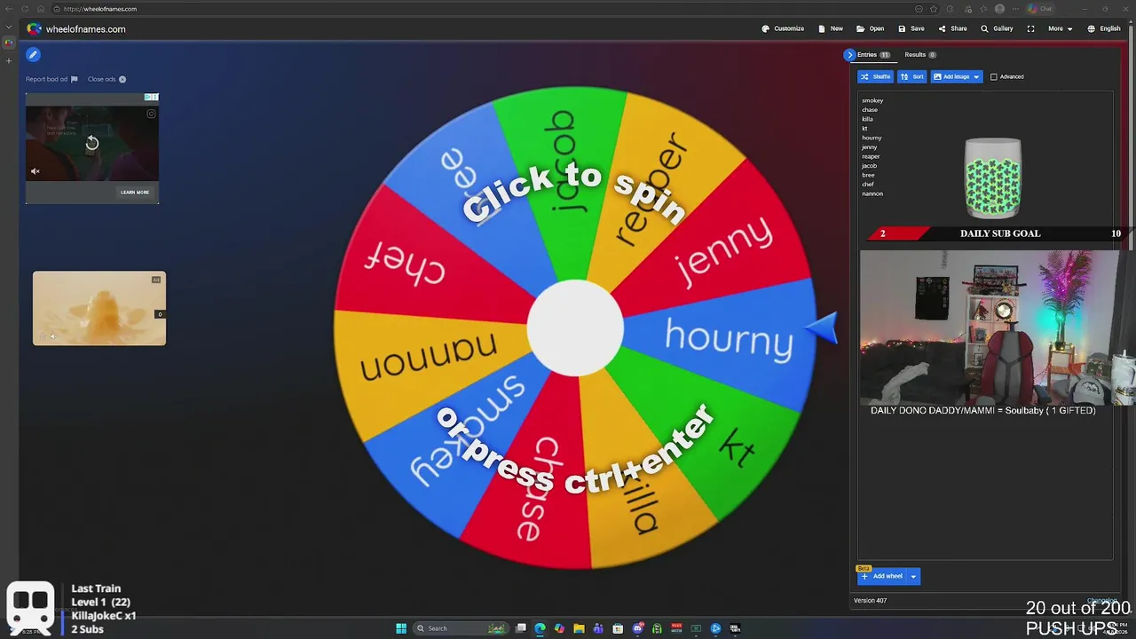Open Microsoft Store from the taskbar
The image size is (1136, 639).
click(x=618, y=628)
